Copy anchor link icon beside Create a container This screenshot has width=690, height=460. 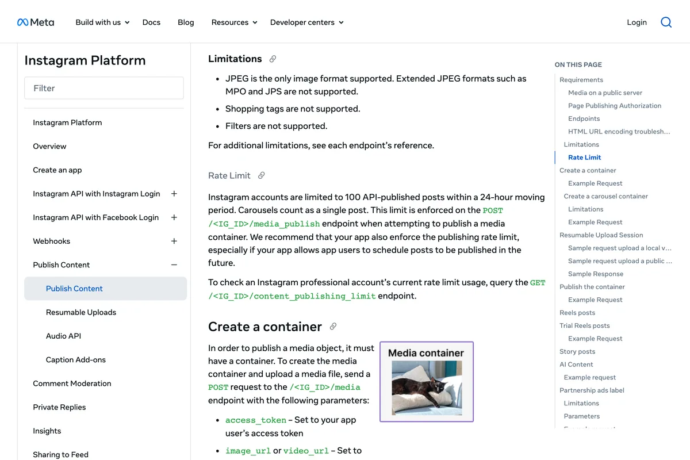pyautogui.click(x=333, y=327)
